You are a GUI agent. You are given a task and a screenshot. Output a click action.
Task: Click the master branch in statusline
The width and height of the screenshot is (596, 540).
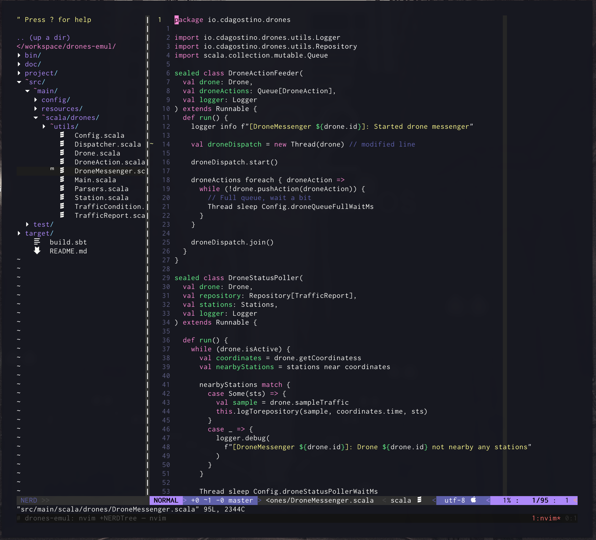(x=241, y=500)
